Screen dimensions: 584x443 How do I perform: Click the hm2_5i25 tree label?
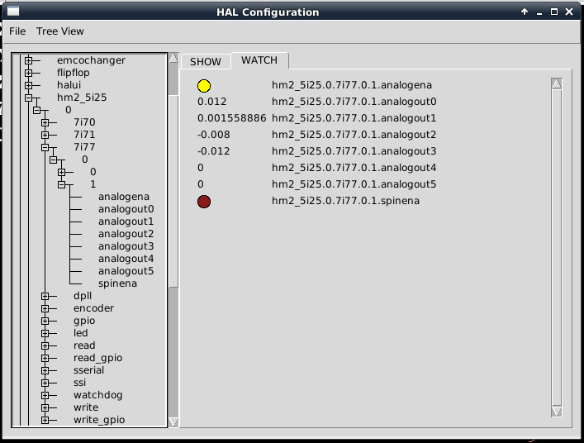point(82,98)
